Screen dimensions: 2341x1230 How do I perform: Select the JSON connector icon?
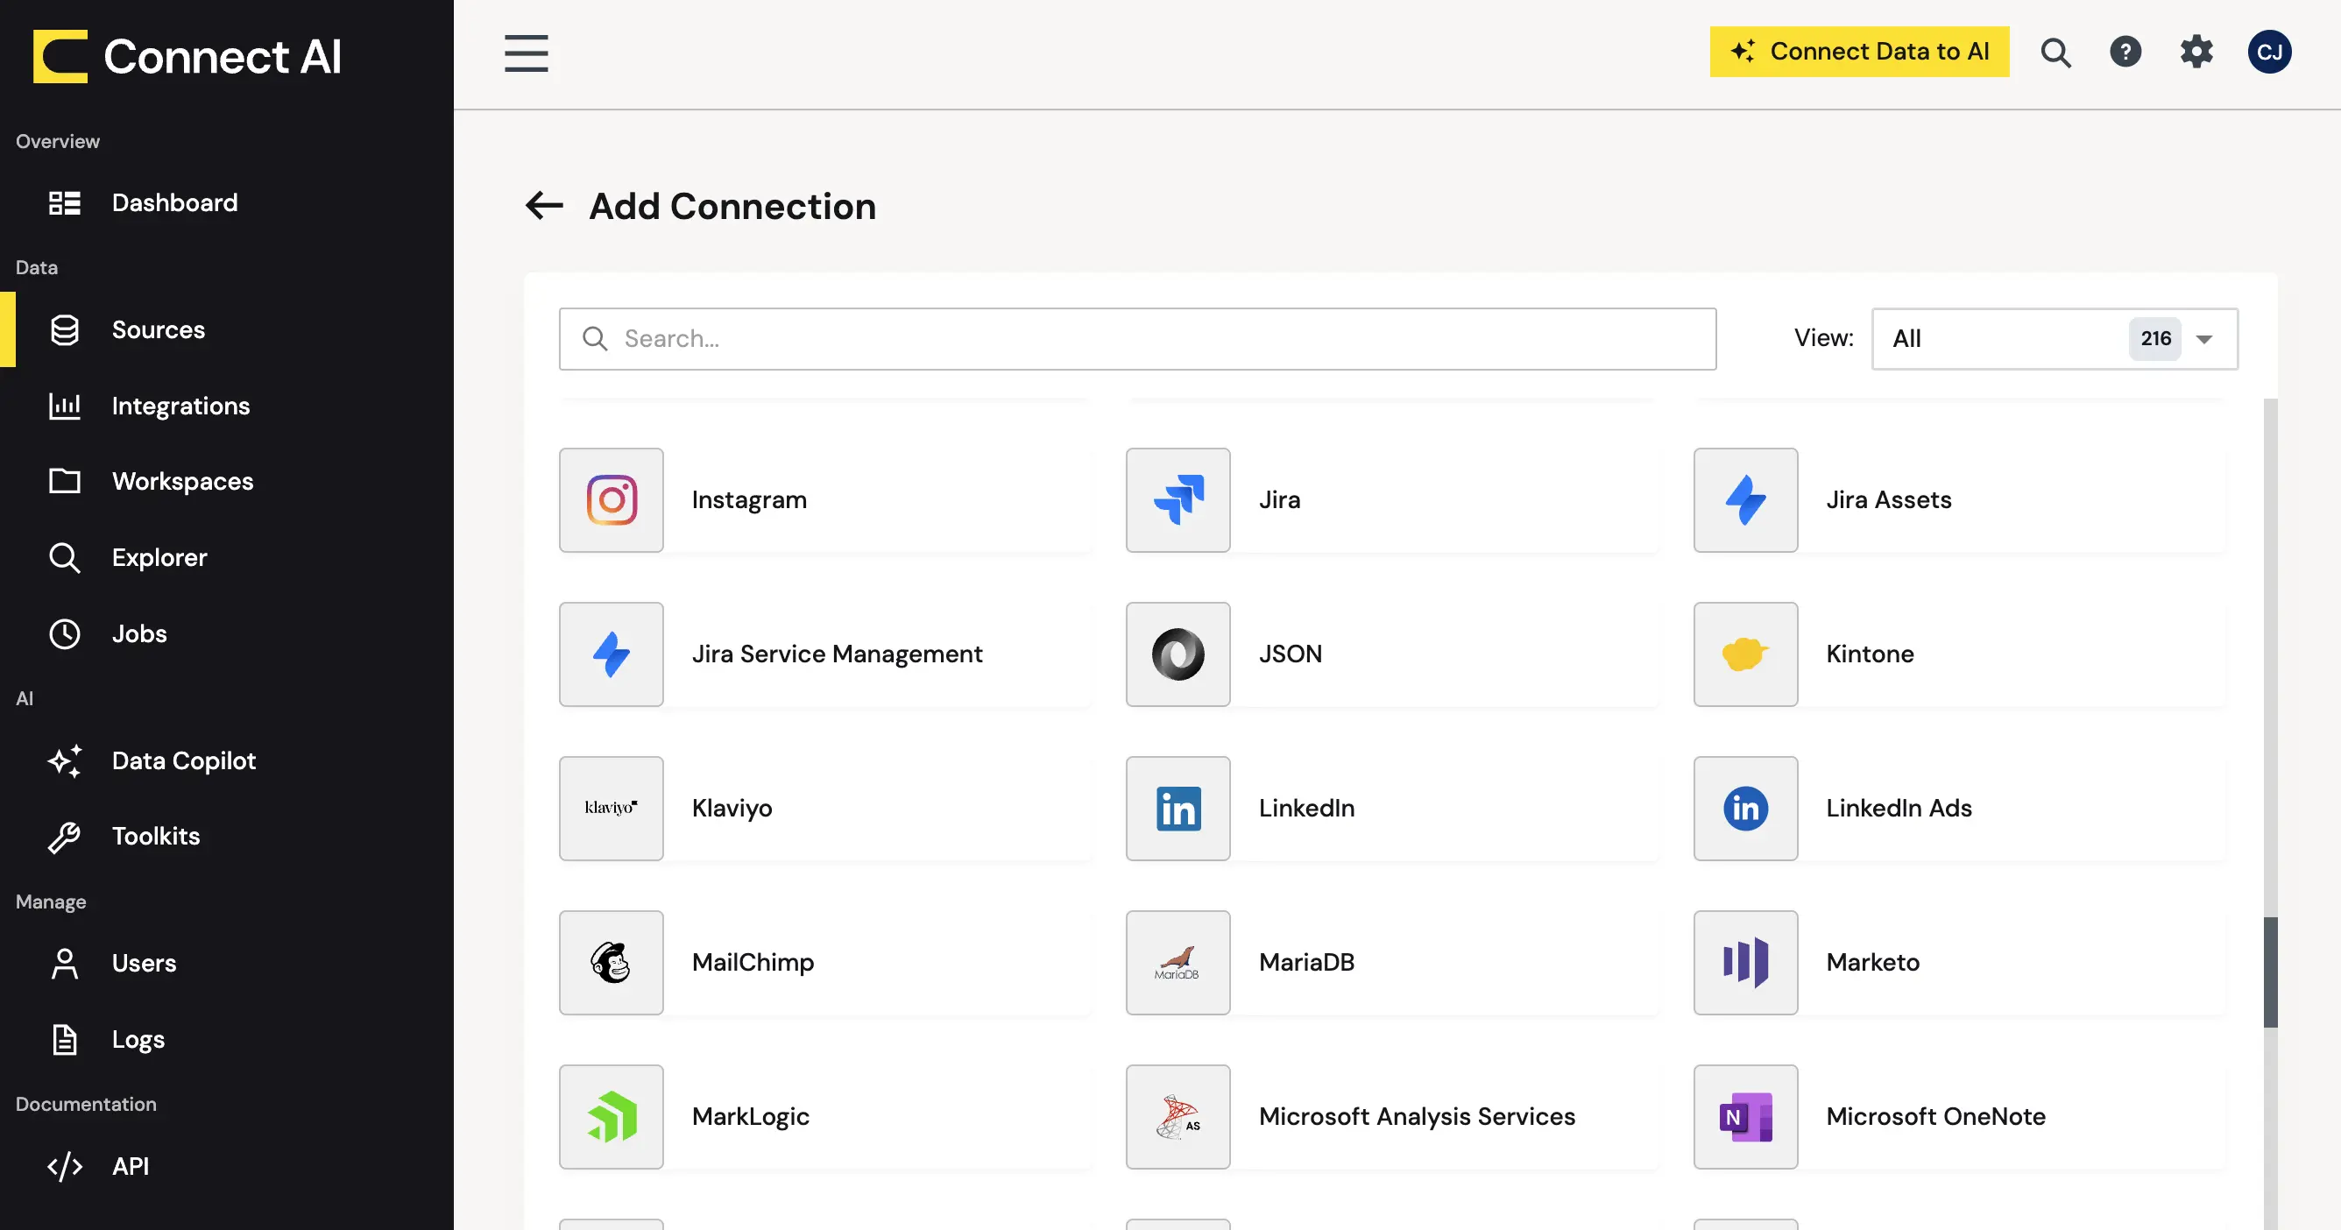pos(1178,654)
